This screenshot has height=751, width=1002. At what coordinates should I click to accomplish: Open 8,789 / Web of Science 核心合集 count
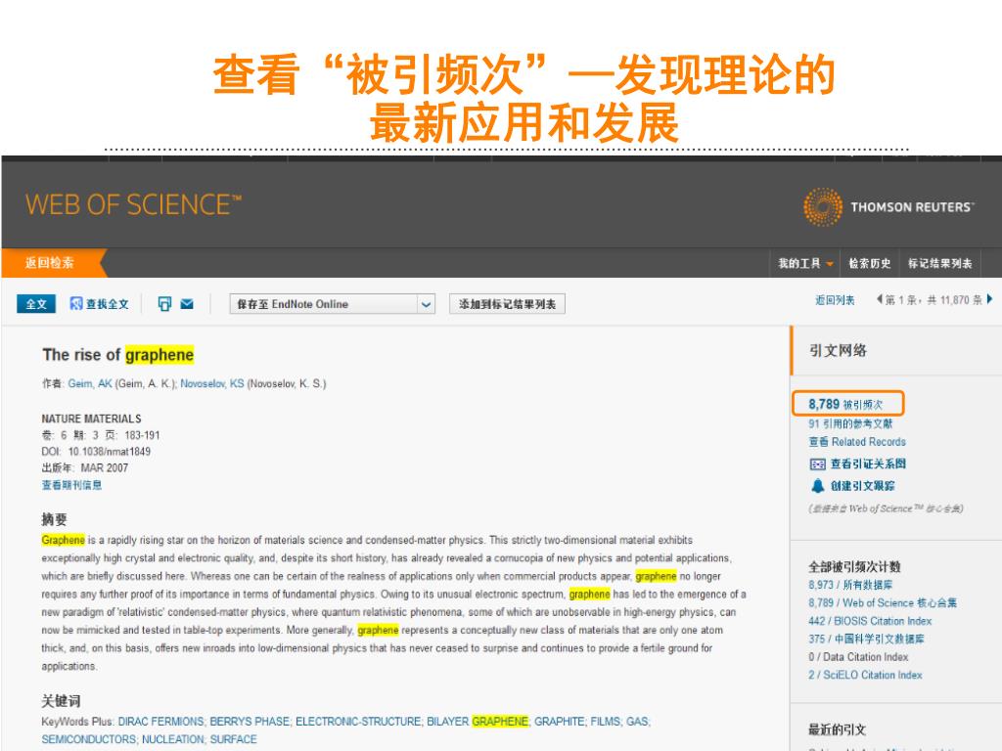pyautogui.click(x=883, y=602)
